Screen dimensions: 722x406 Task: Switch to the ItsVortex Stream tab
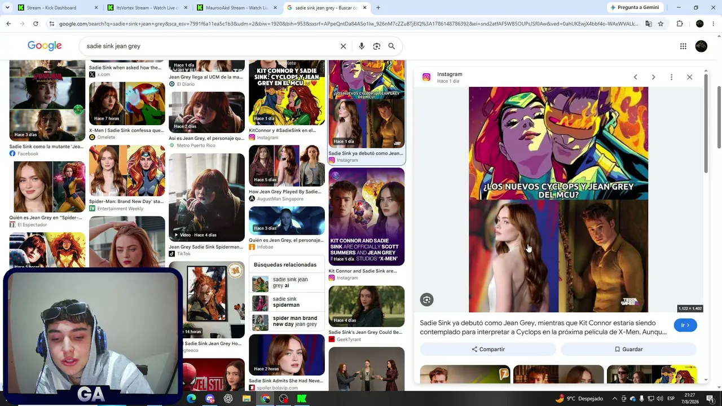point(148,8)
